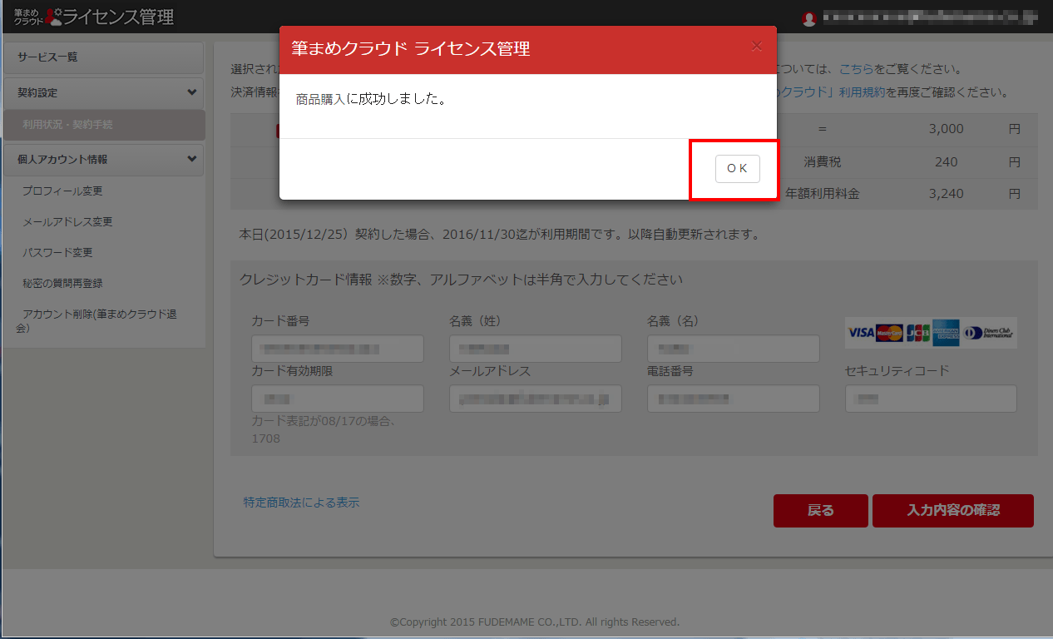Go to メールアドレス変更

pos(67,222)
